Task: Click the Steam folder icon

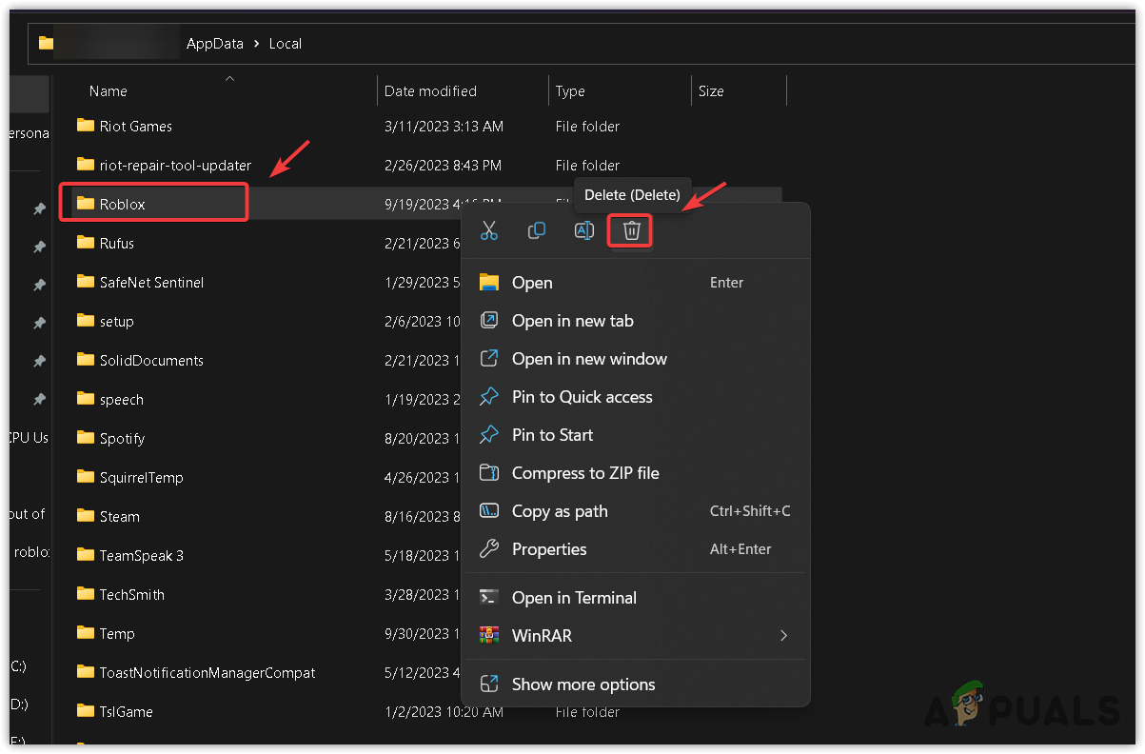Action: coord(86,516)
